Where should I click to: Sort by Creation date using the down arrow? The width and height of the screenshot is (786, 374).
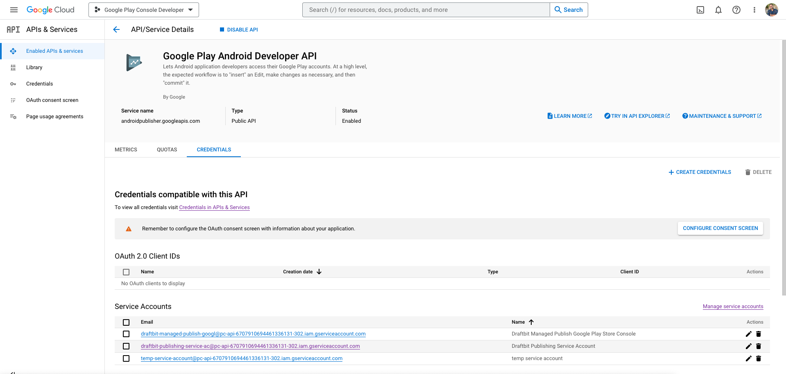coord(319,272)
